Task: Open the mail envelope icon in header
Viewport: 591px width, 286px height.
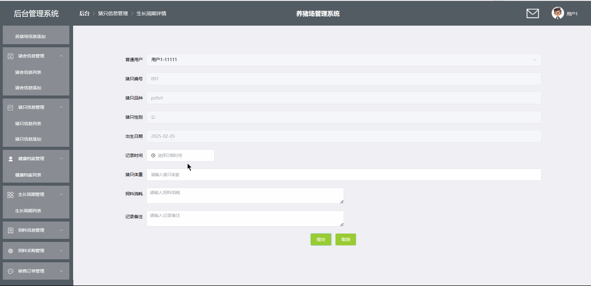Action: [532, 13]
